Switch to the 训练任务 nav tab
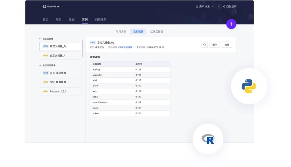Screen dimensions: 291x167 [101, 19]
